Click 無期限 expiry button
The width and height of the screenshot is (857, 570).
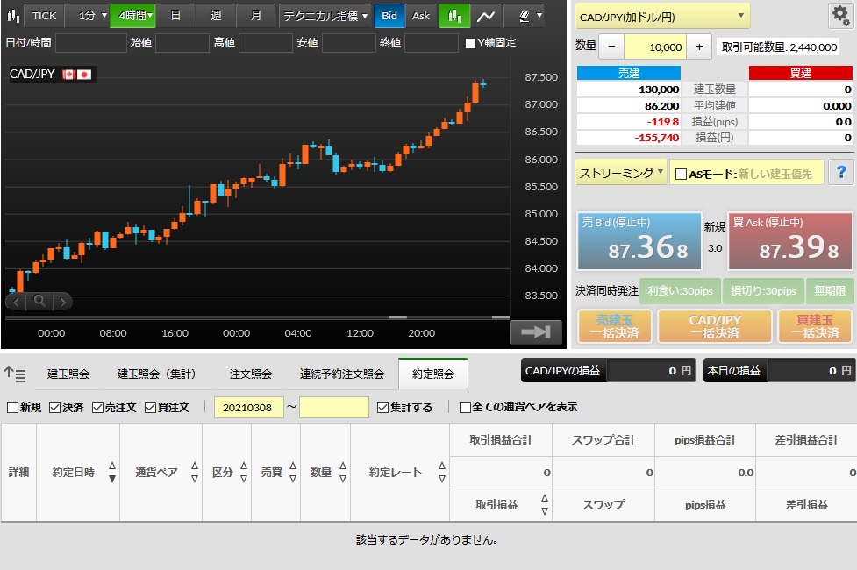click(830, 291)
